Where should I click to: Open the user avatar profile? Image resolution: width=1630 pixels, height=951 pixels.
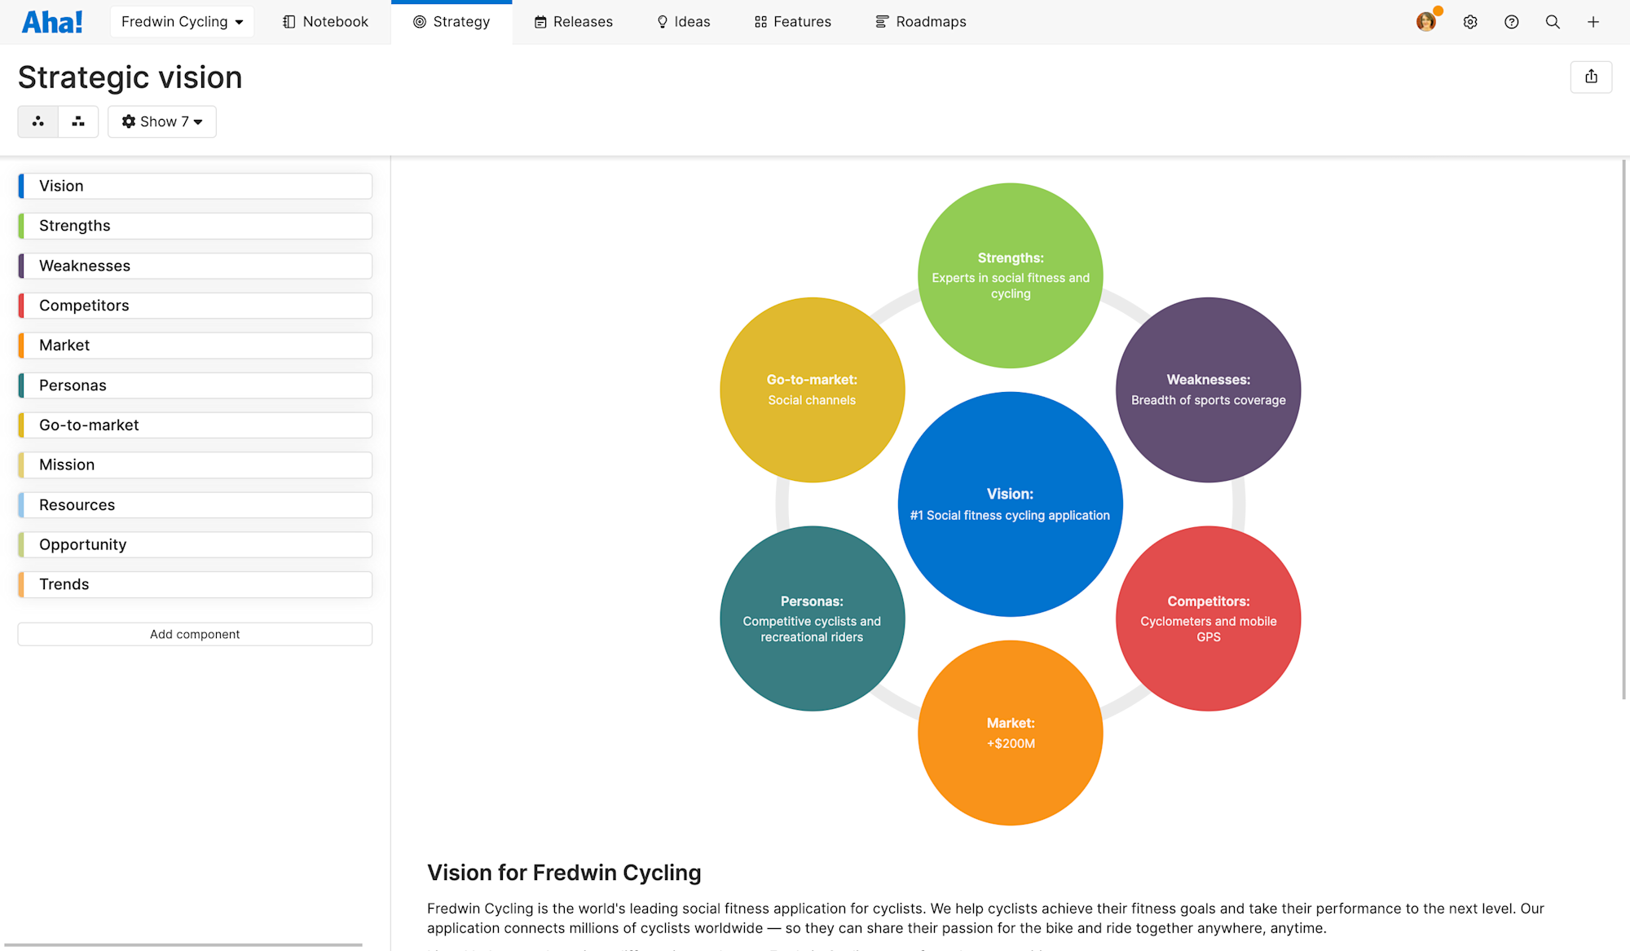click(x=1425, y=22)
